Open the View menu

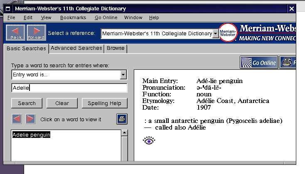pyautogui.click(x=46, y=17)
